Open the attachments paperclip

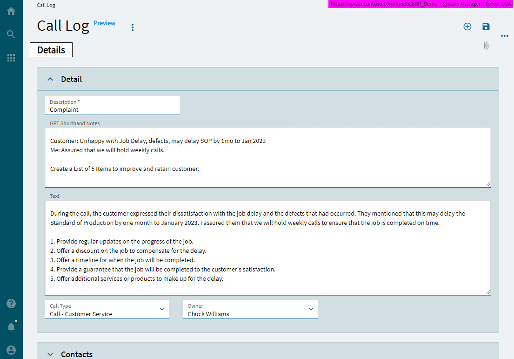(486, 46)
